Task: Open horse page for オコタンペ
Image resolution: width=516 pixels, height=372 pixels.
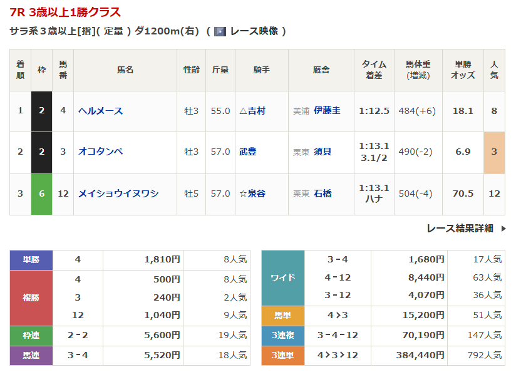Action: (100, 152)
